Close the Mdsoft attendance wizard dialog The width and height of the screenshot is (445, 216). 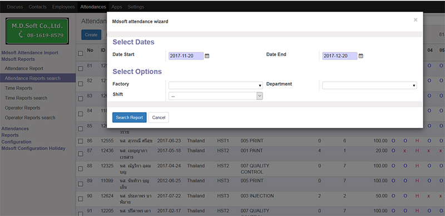click(x=416, y=20)
